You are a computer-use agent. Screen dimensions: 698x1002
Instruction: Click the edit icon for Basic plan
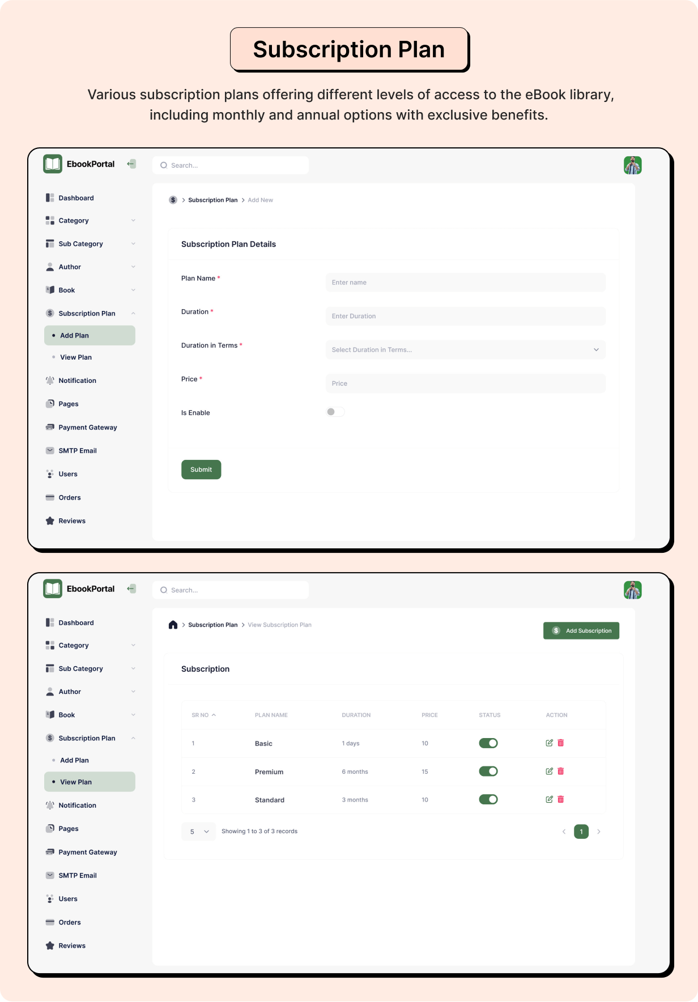(549, 743)
